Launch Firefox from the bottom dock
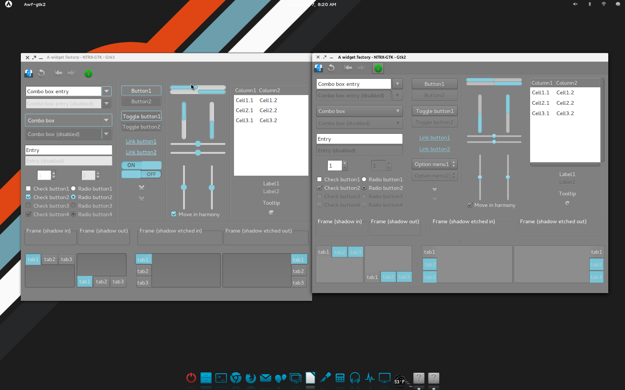The width and height of the screenshot is (625, 390). pos(251,378)
